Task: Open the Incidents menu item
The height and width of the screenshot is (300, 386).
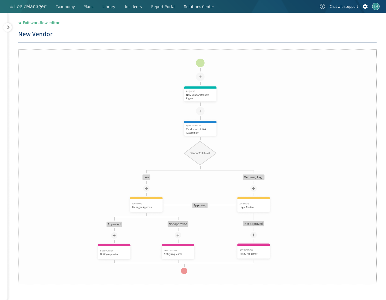Action: pyautogui.click(x=133, y=6)
